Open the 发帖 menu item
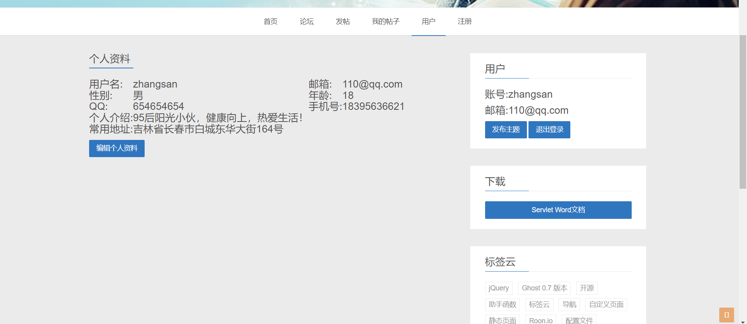 click(x=343, y=21)
